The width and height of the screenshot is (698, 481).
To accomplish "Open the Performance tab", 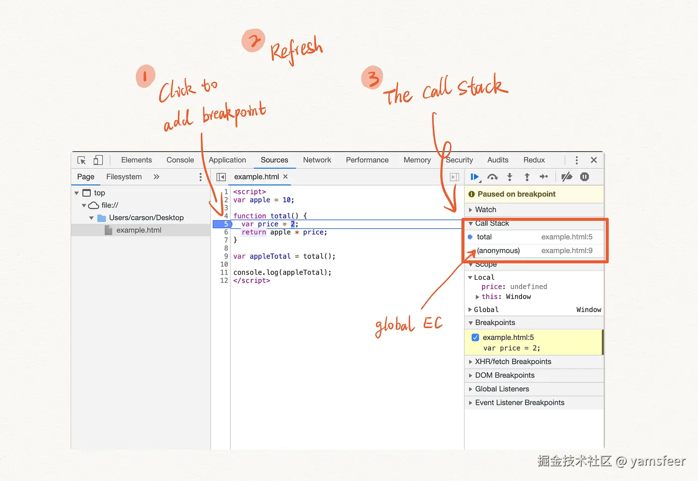I will [x=367, y=160].
